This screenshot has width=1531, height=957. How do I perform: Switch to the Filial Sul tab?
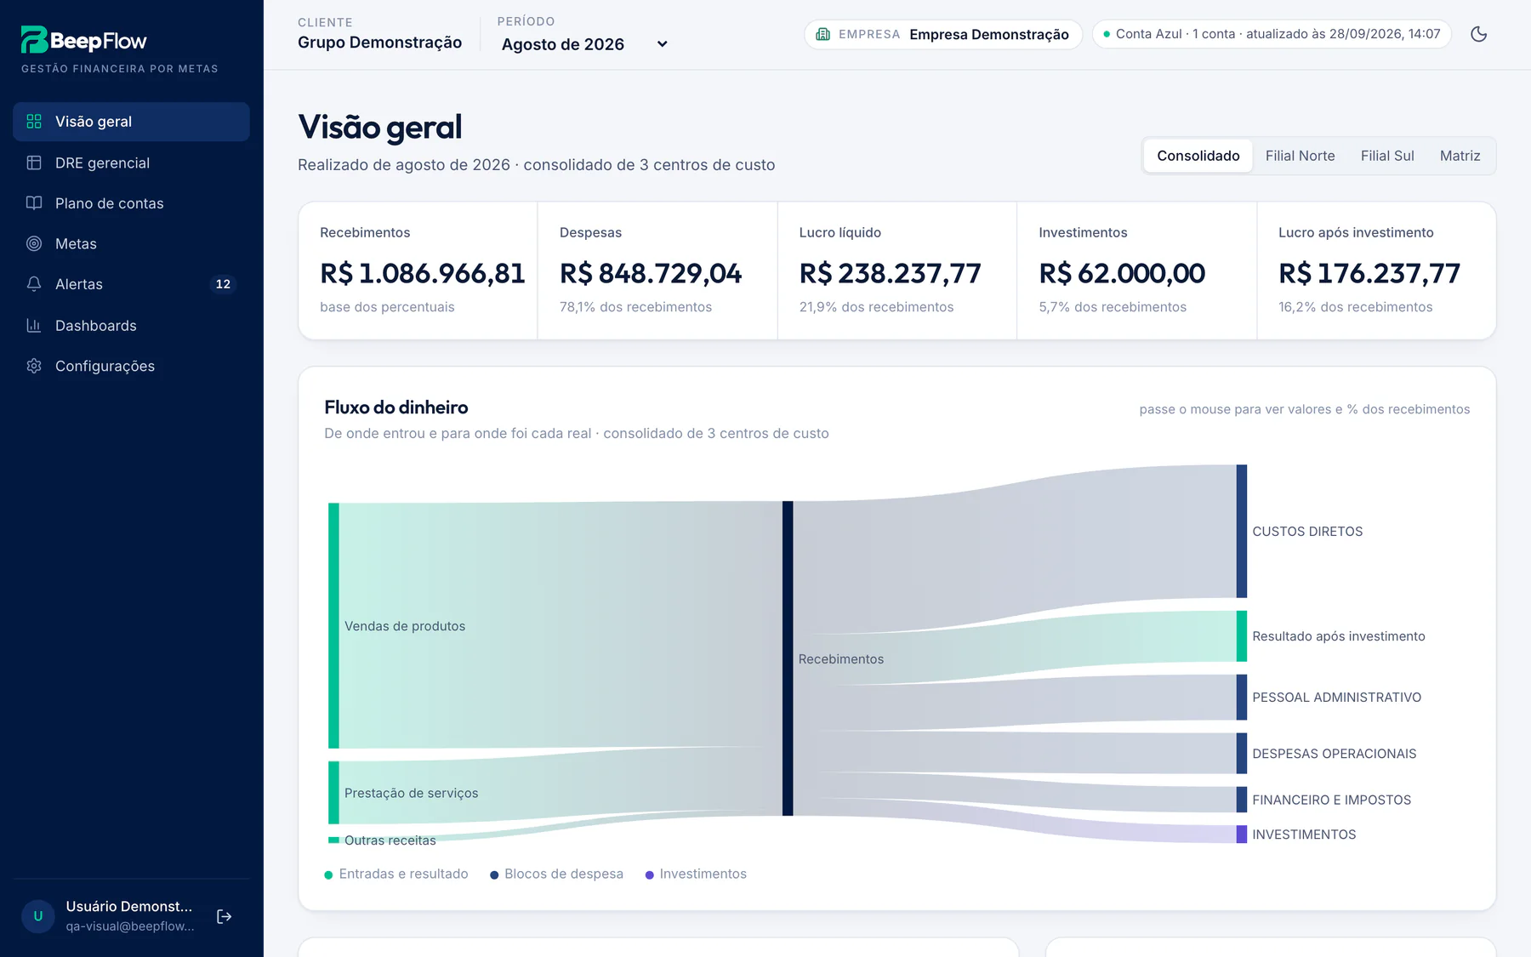[1387, 156]
